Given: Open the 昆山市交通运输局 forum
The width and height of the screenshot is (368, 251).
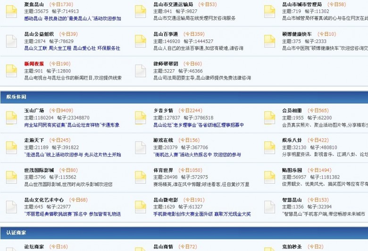Looking at the screenshot, I should 173,4.
